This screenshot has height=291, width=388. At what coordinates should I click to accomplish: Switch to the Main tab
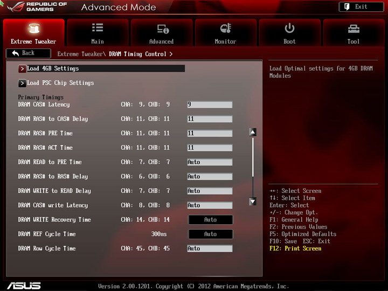coord(98,33)
